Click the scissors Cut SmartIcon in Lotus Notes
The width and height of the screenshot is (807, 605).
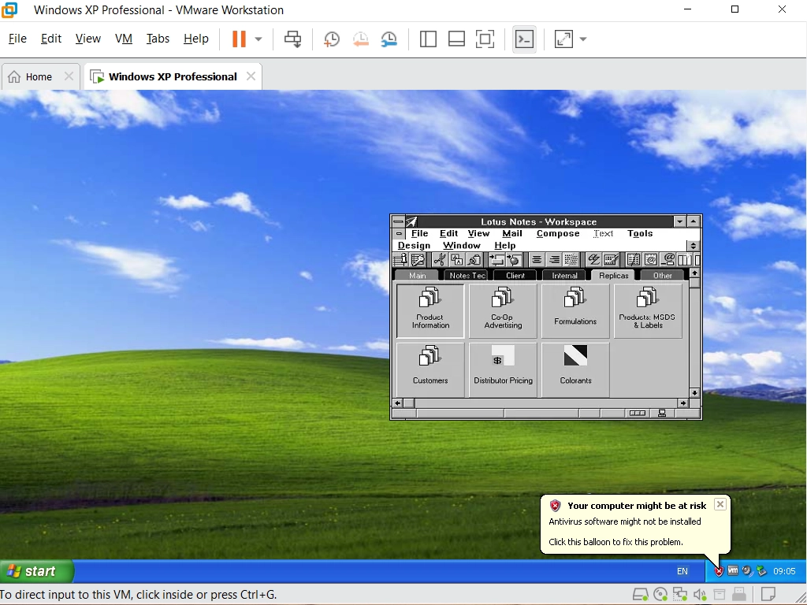(x=439, y=260)
